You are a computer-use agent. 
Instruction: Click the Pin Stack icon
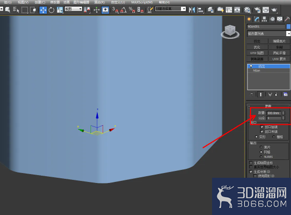coord(252,94)
